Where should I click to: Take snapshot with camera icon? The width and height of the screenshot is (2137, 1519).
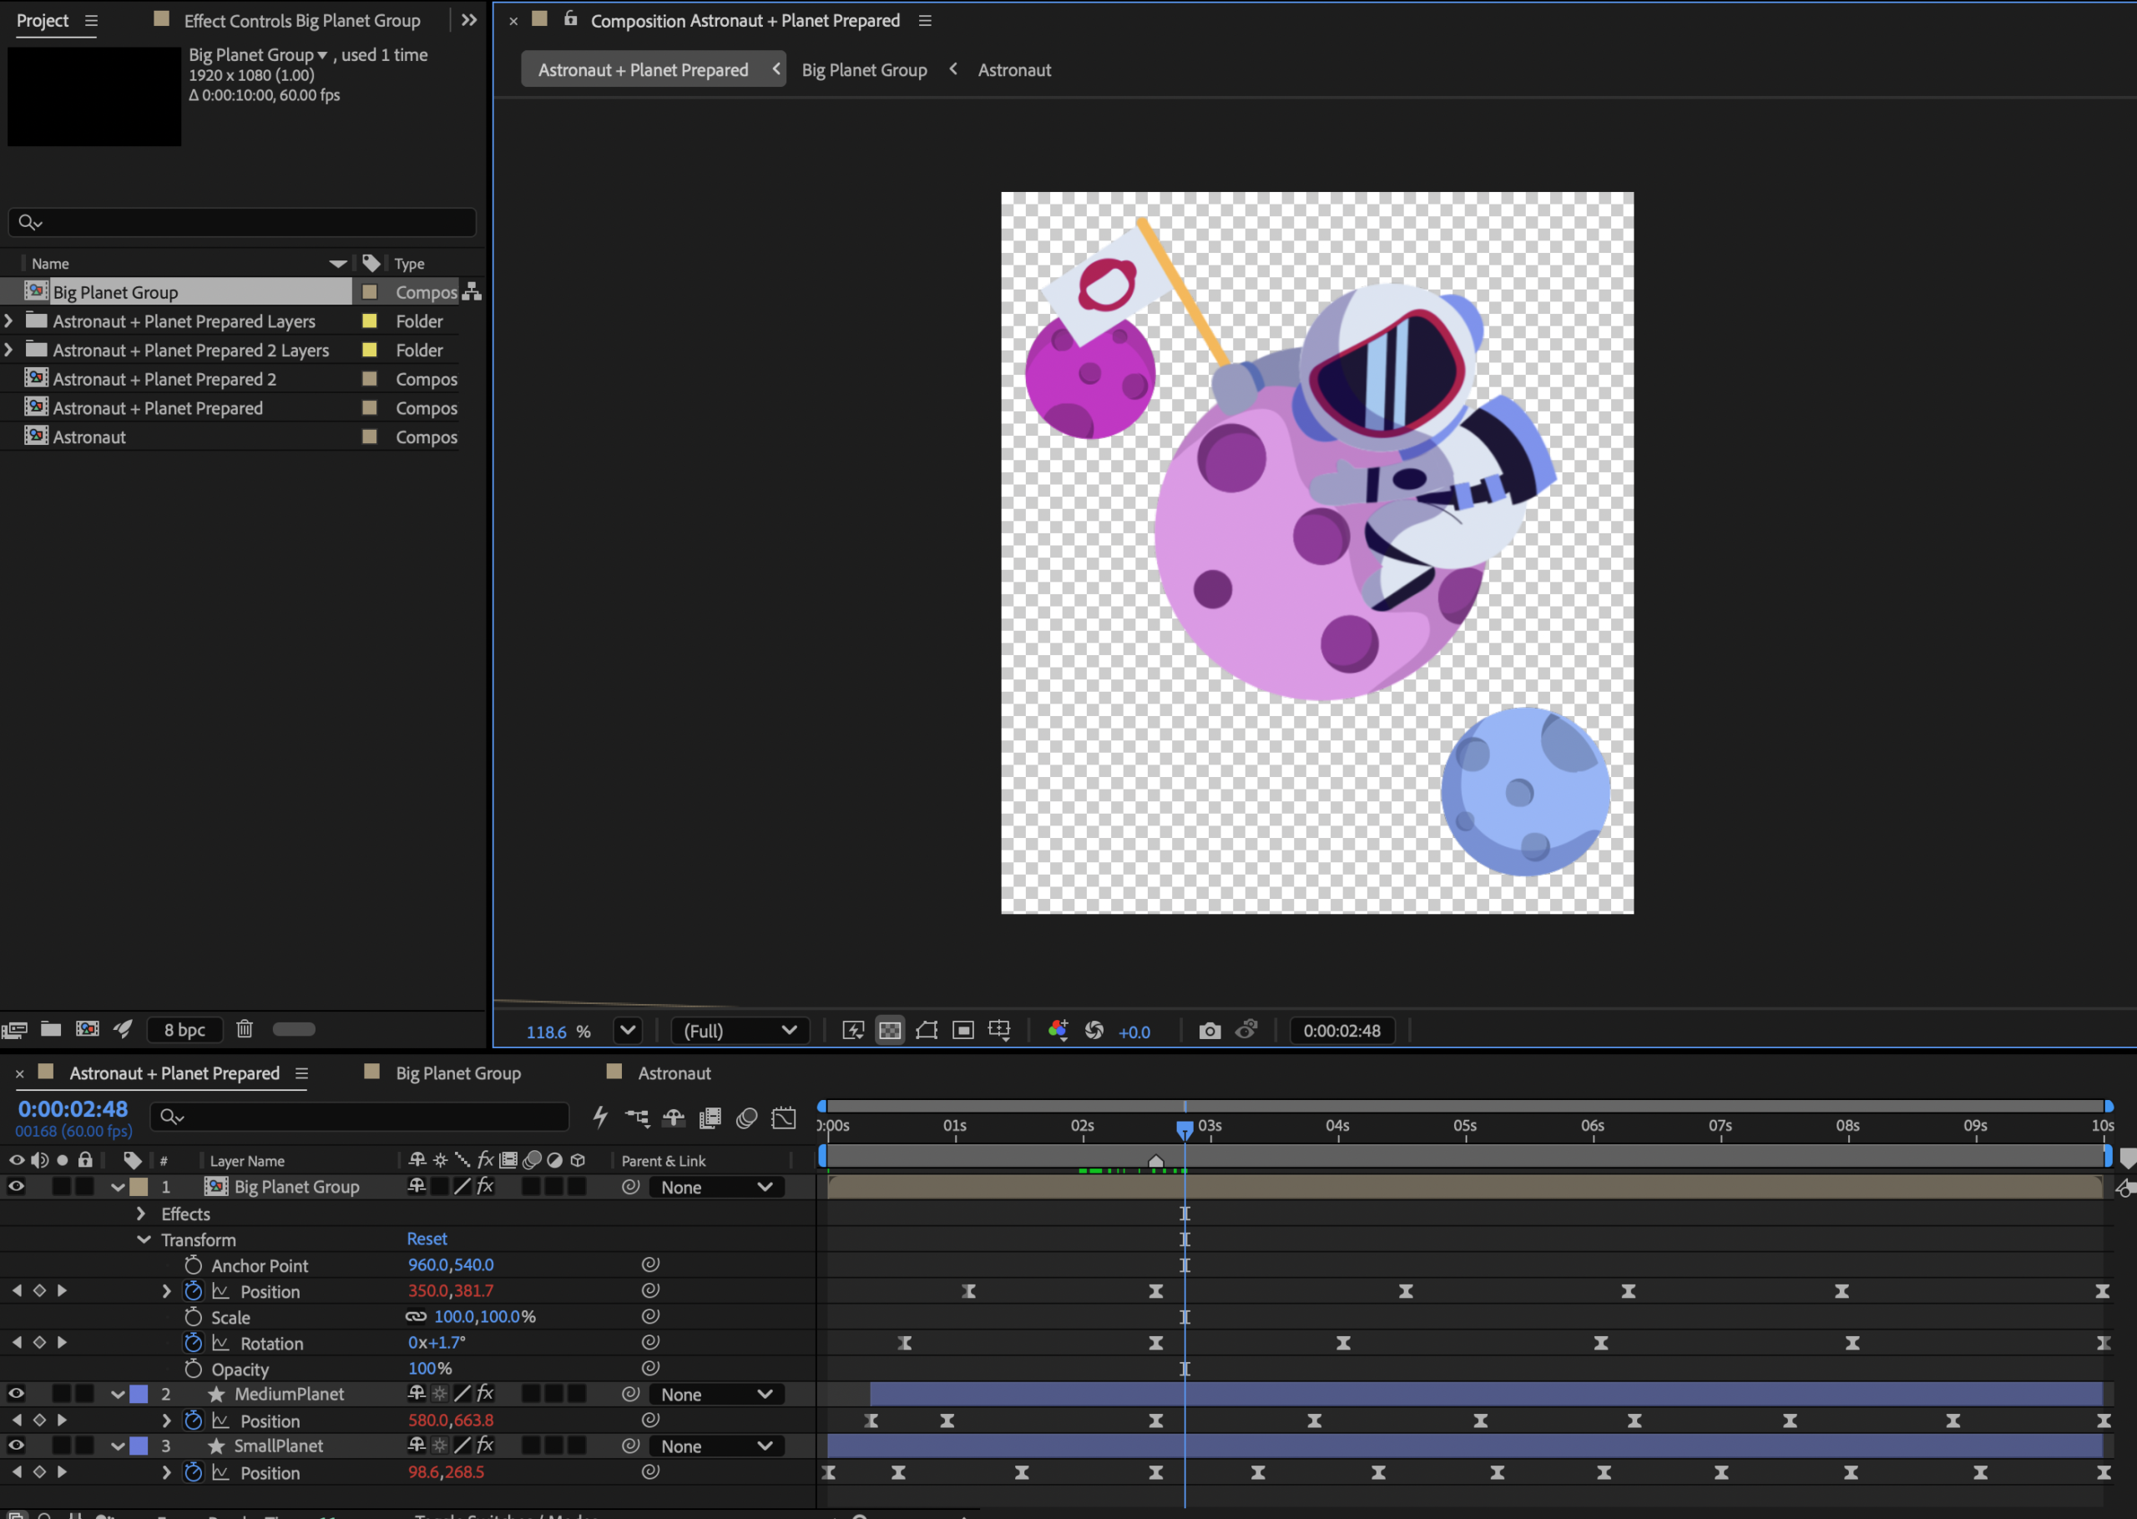tap(1210, 1031)
